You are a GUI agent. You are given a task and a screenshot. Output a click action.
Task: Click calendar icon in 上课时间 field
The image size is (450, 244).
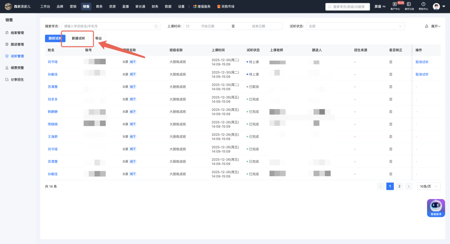click(187, 26)
